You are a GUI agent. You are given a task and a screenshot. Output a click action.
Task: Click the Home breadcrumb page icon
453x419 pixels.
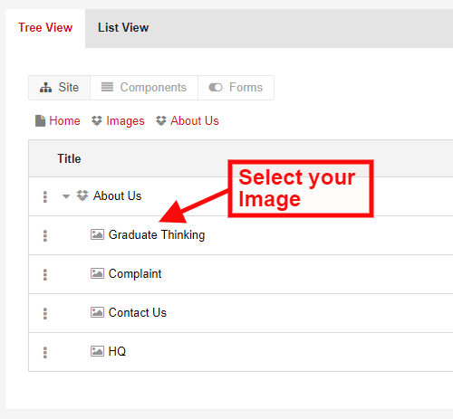pyautogui.click(x=40, y=121)
